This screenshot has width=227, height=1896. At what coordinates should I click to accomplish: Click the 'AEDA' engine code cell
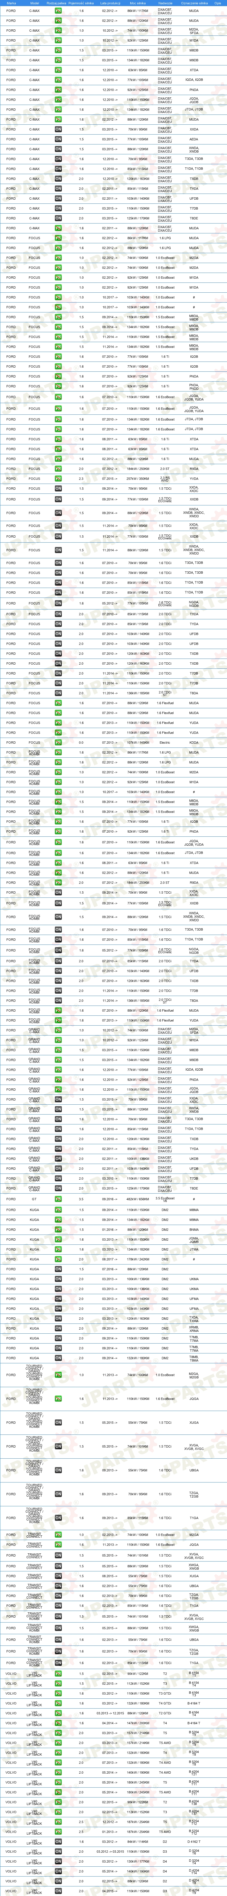(194, 139)
